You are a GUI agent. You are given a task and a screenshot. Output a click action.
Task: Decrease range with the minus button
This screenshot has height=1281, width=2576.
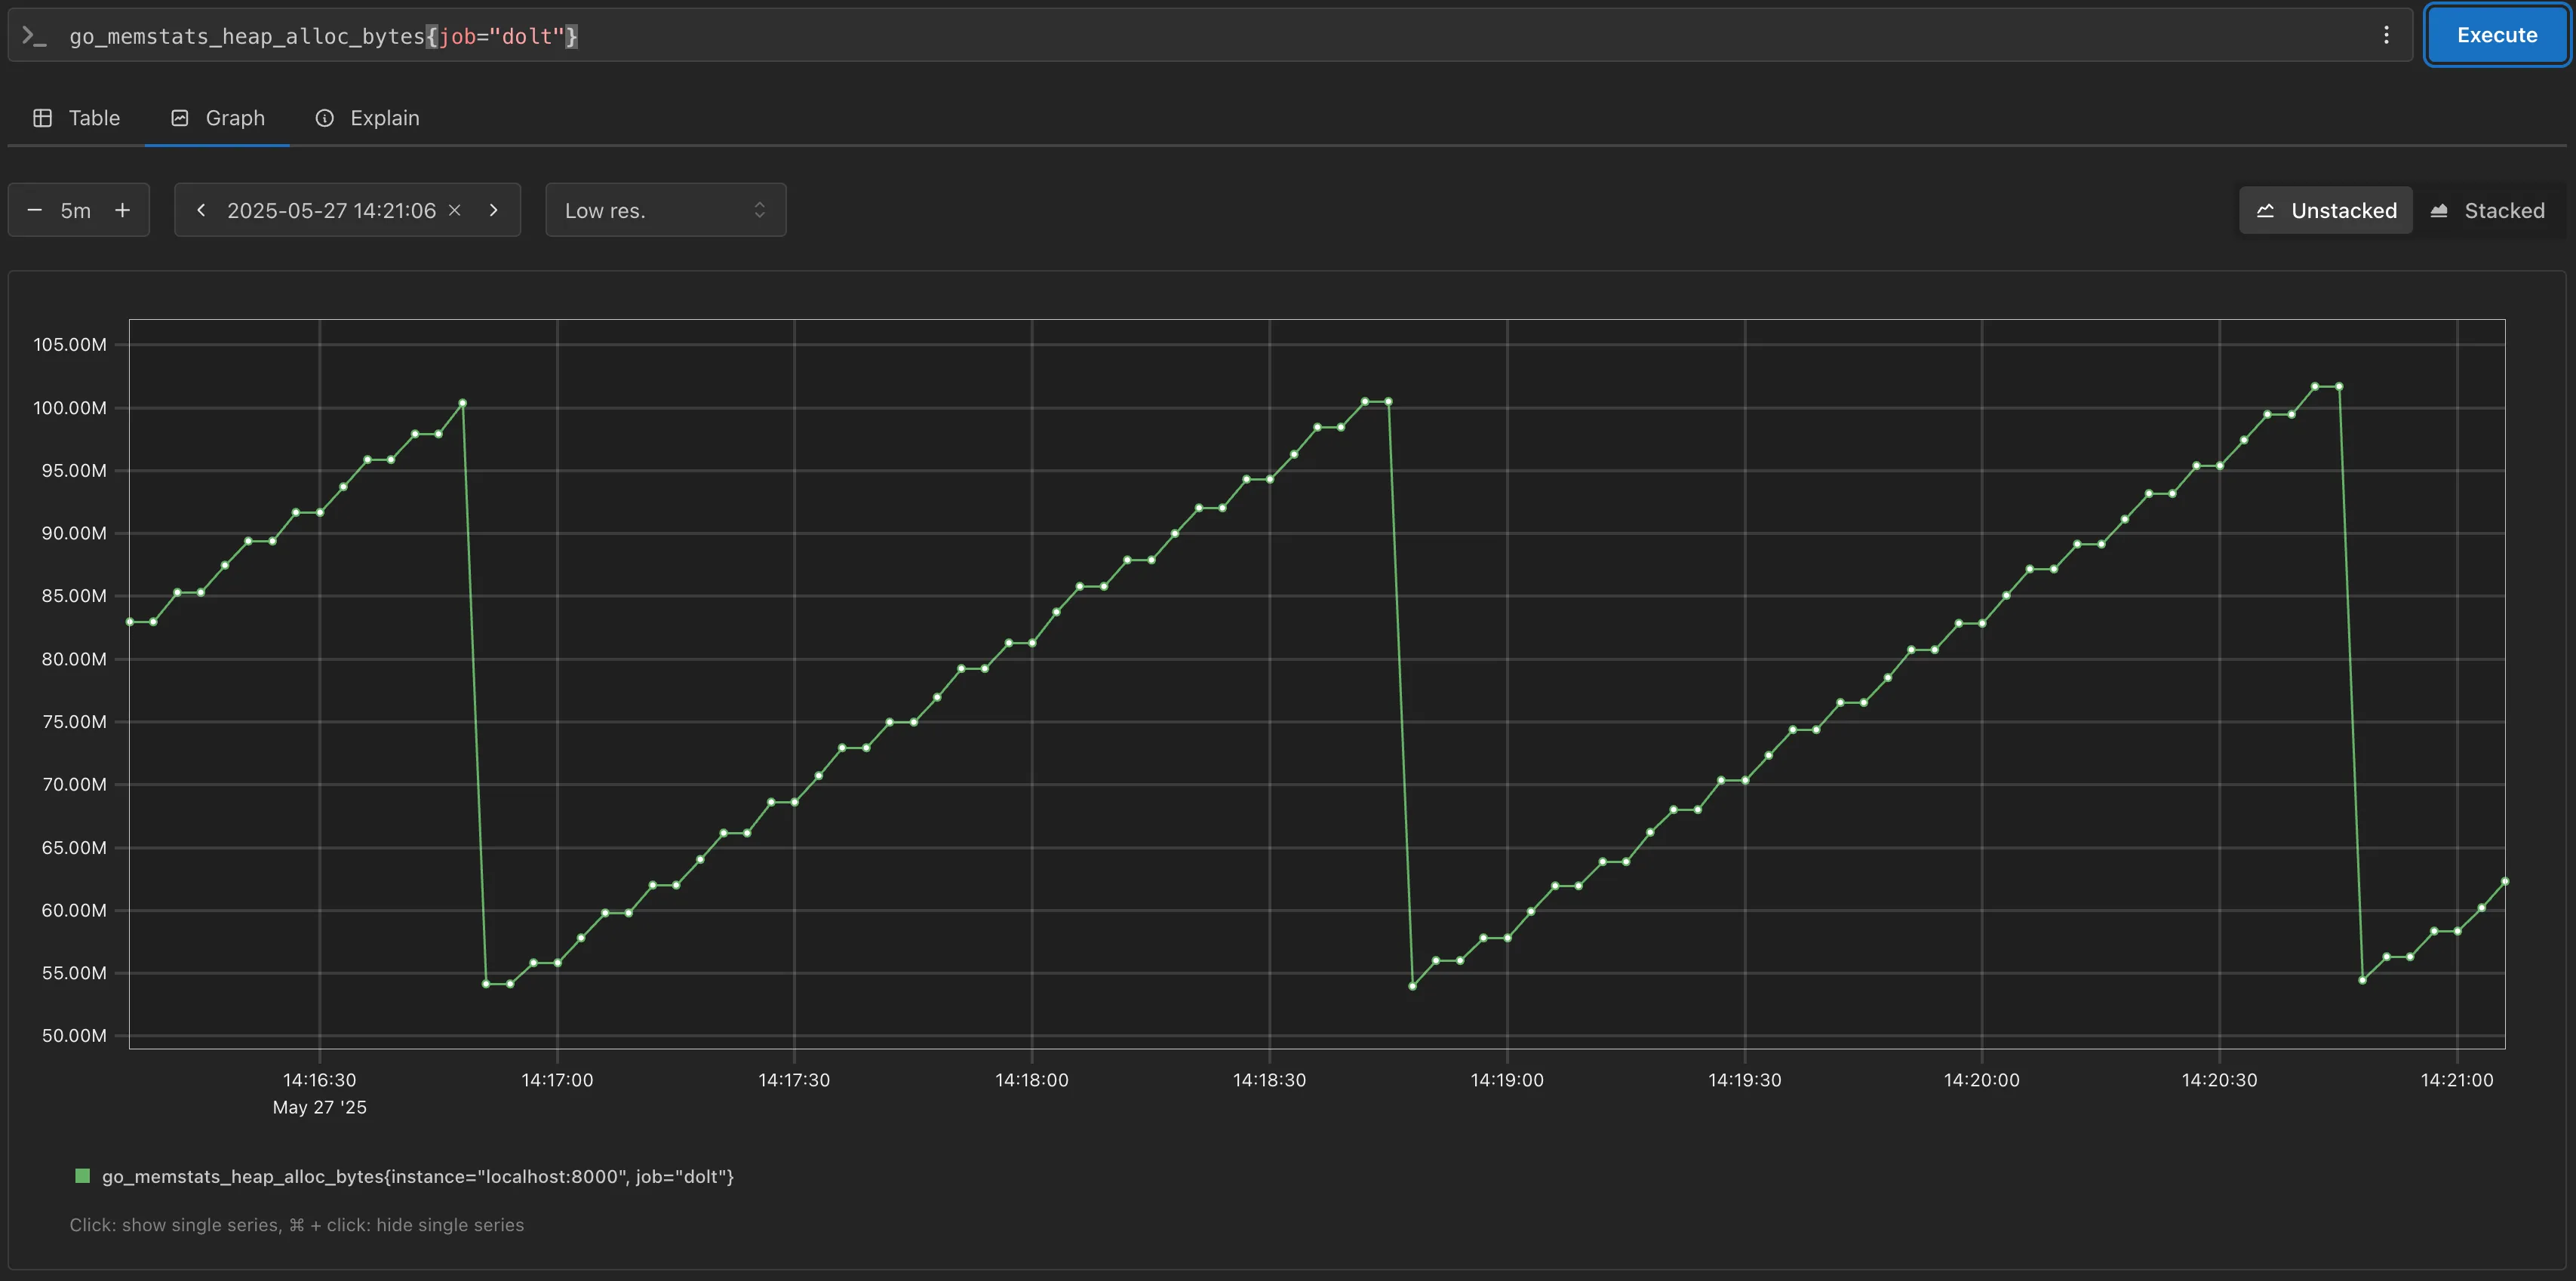(x=34, y=210)
